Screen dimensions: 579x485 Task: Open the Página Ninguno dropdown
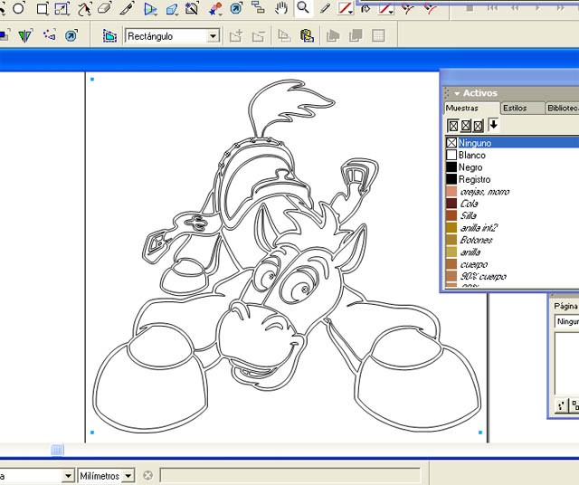pyautogui.click(x=567, y=321)
